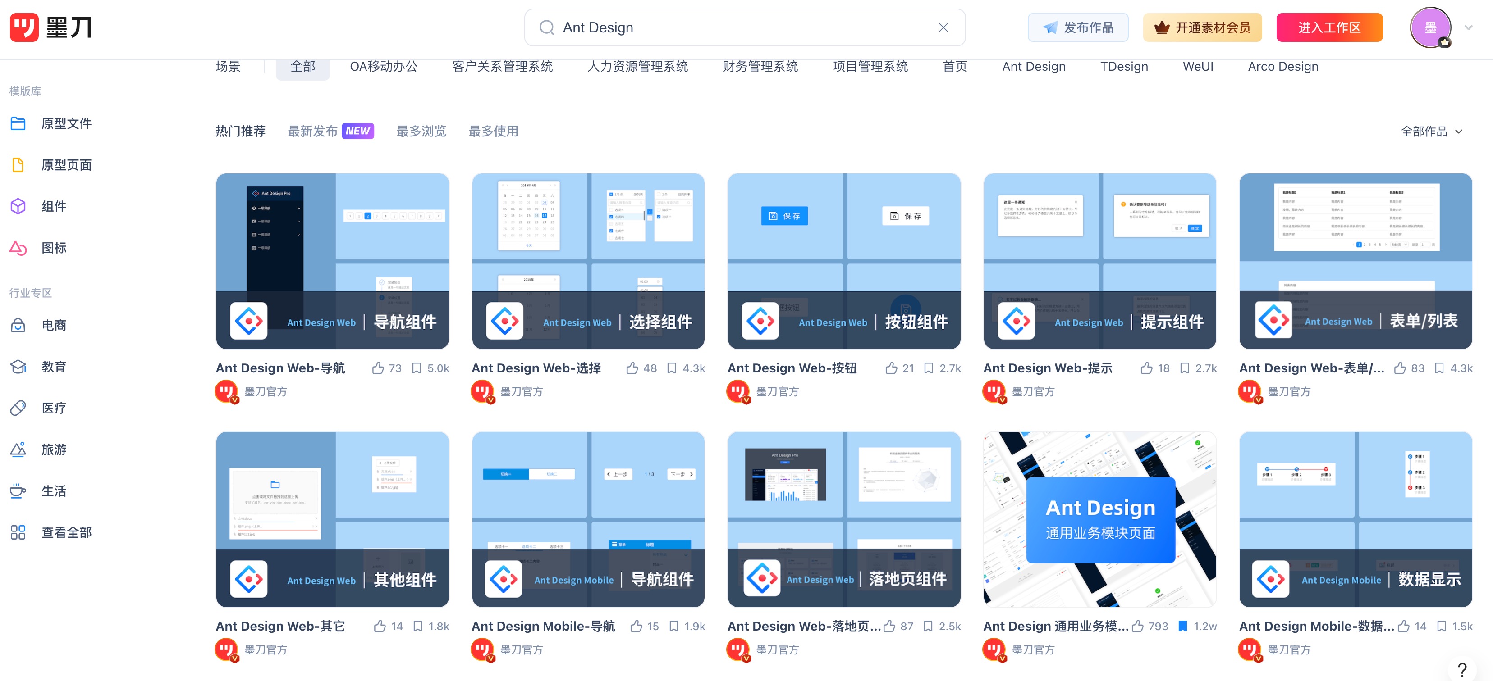
Task: Remove bookmark on Ant Design 通用业务模块 card
Action: pos(1183,627)
